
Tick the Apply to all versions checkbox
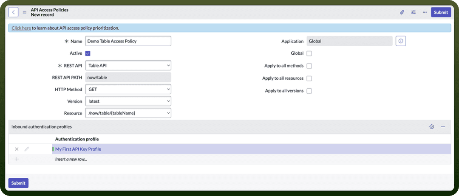(309, 91)
